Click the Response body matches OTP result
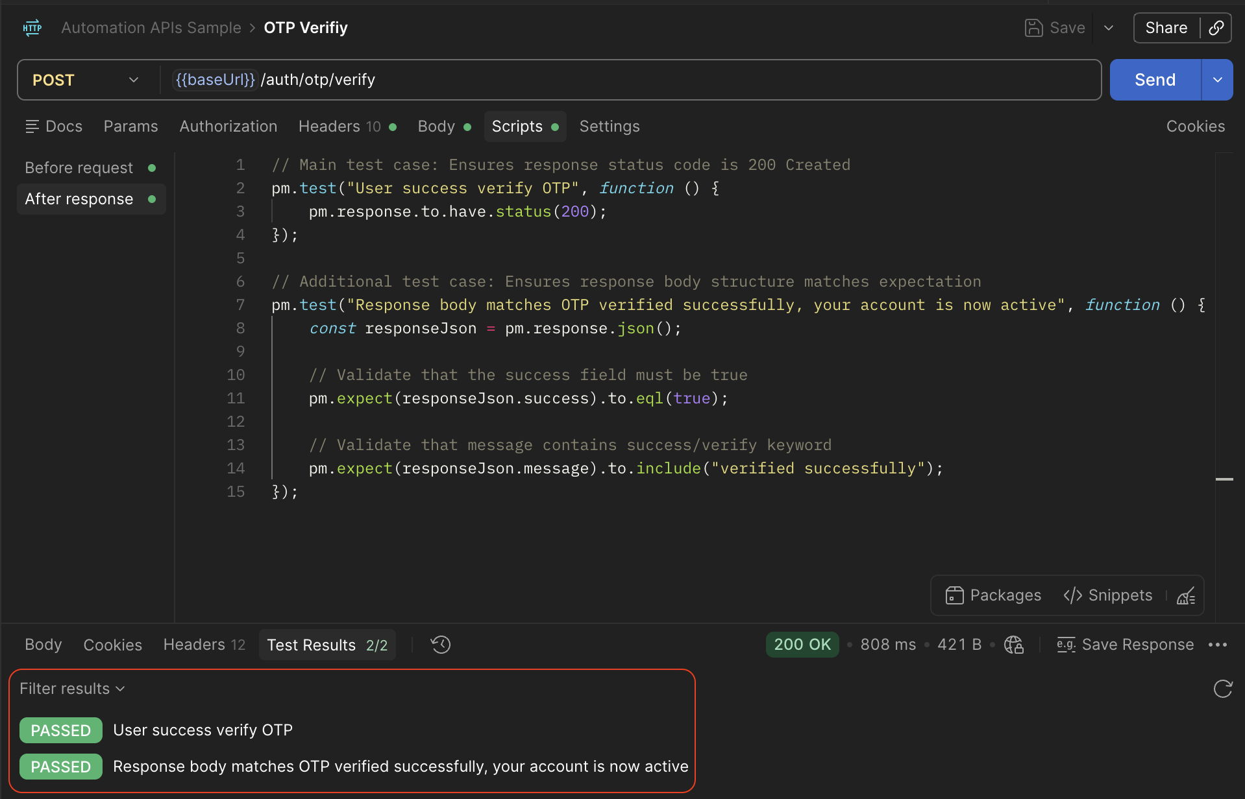Screen dimensions: 1245x799 401,767
